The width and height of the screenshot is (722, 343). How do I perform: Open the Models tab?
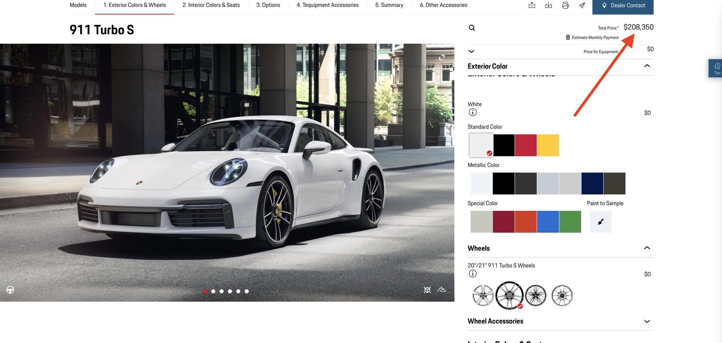(78, 5)
